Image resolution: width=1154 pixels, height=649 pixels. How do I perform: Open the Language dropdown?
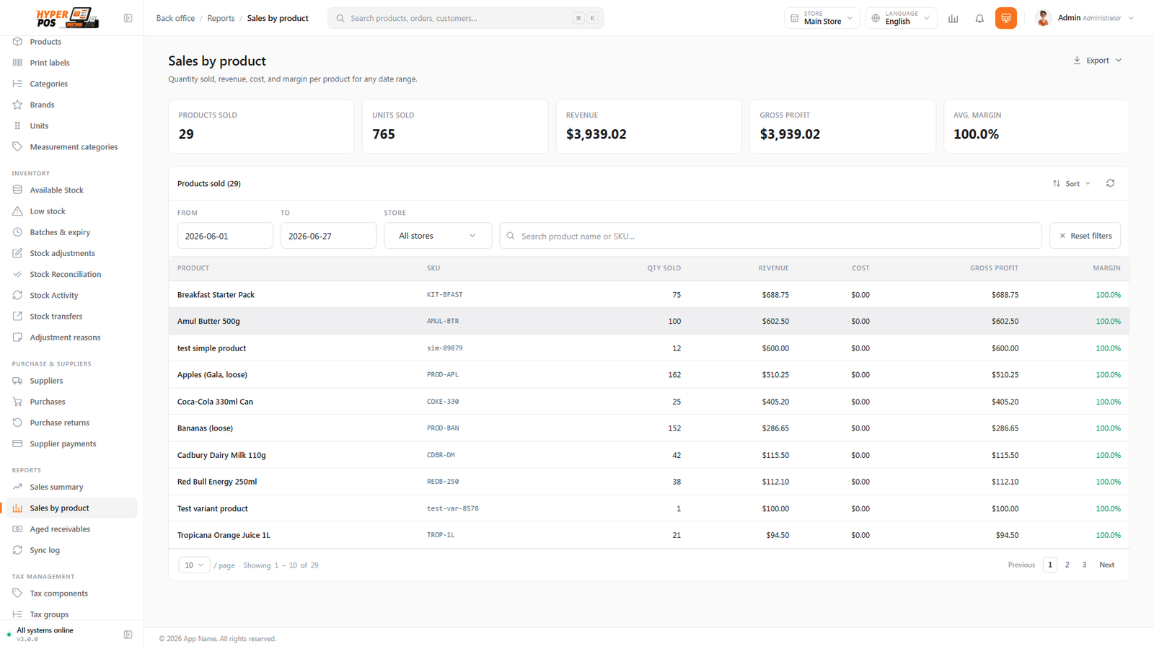(902, 18)
